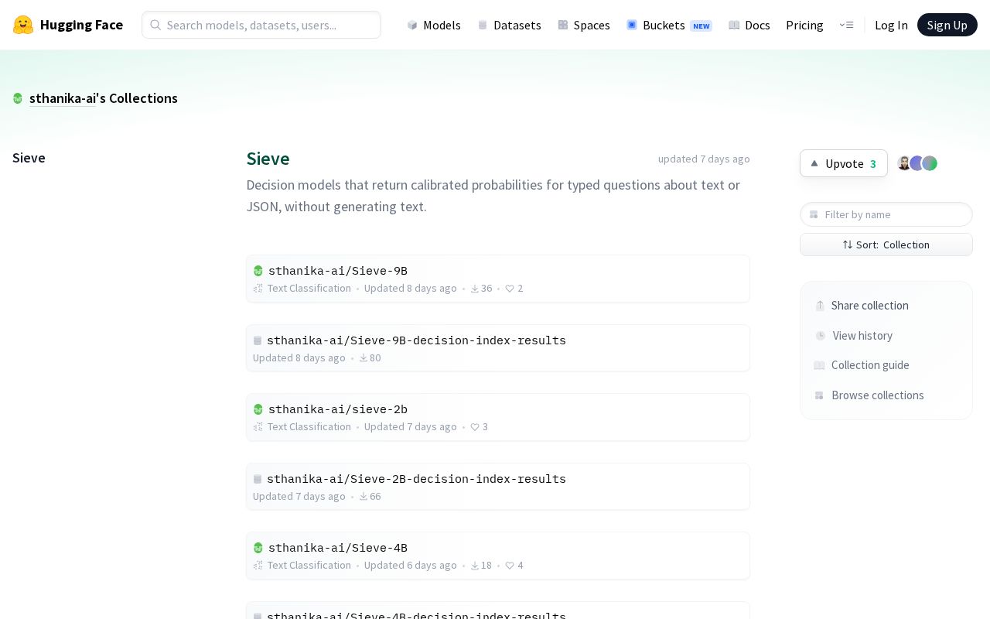Open the Spaces menu item
Viewport: 990px width, 619px height.
pos(584,25)
